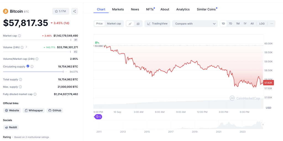Click the 3.45% (1d) change
The width and height of the screenshot is (283, 141).
(60, 23)
